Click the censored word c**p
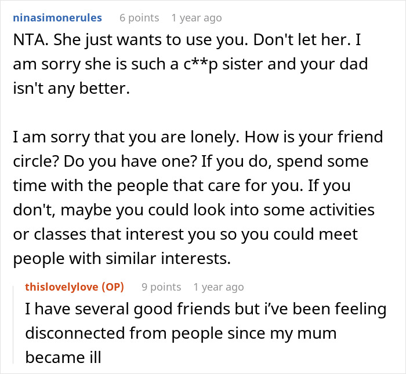Screen dimensions: 406x374 (x=201, y=64)
